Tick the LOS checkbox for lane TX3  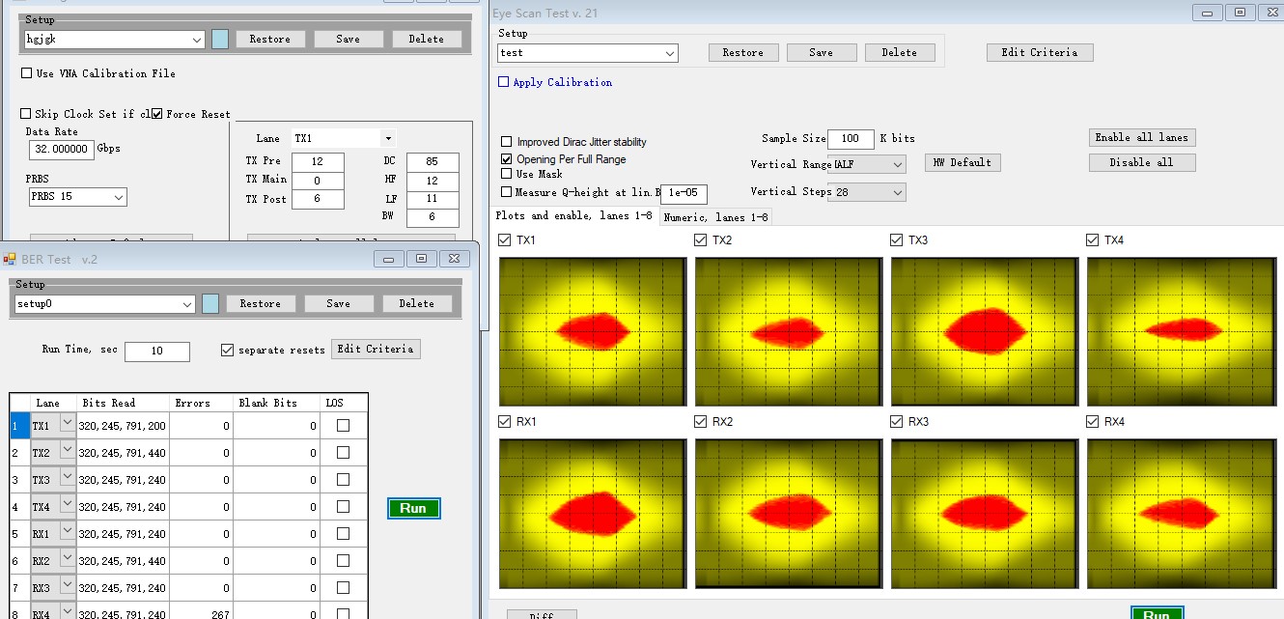(x=343, y=480)
